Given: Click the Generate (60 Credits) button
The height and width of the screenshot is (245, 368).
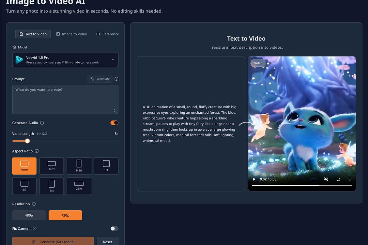Looking at the screenshot, I should (x=53, y=242).
